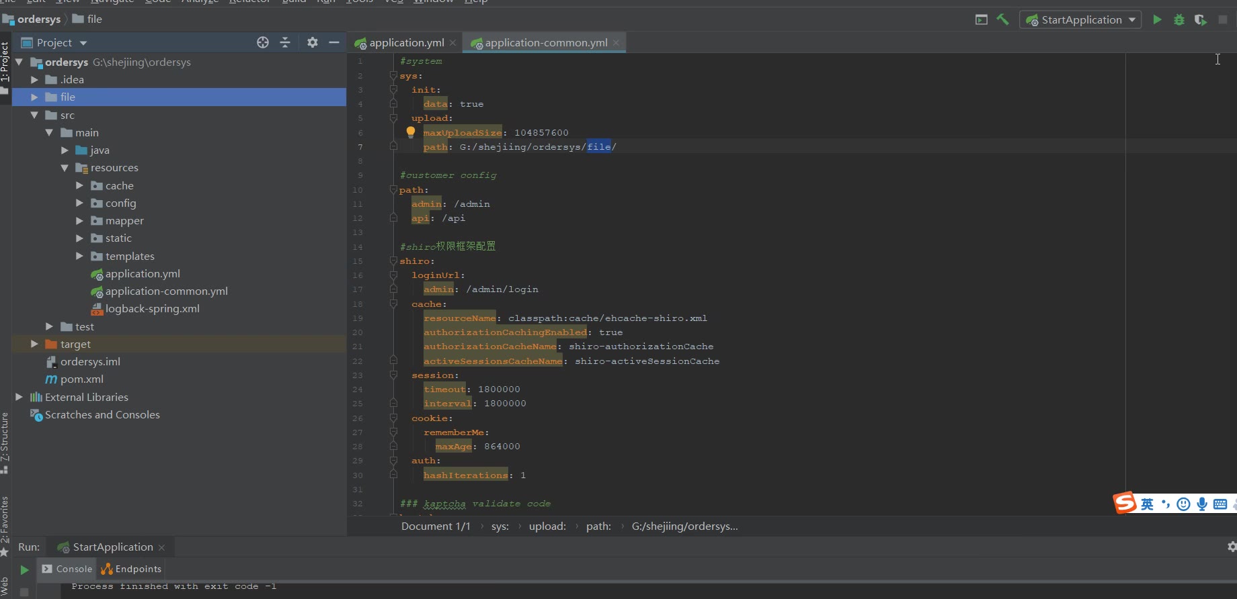The width and height of the screenshot is (1237, 599).
Task: Switch to application.yml editor tab
Action: pos(406,43)
